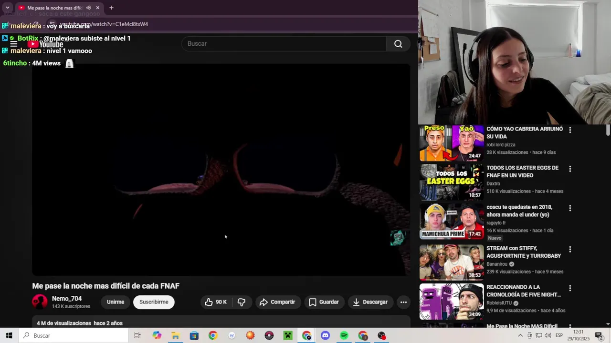Open the Compartir share option
Image resolution: width=611 pixels, height=343 pixels.
277,302
